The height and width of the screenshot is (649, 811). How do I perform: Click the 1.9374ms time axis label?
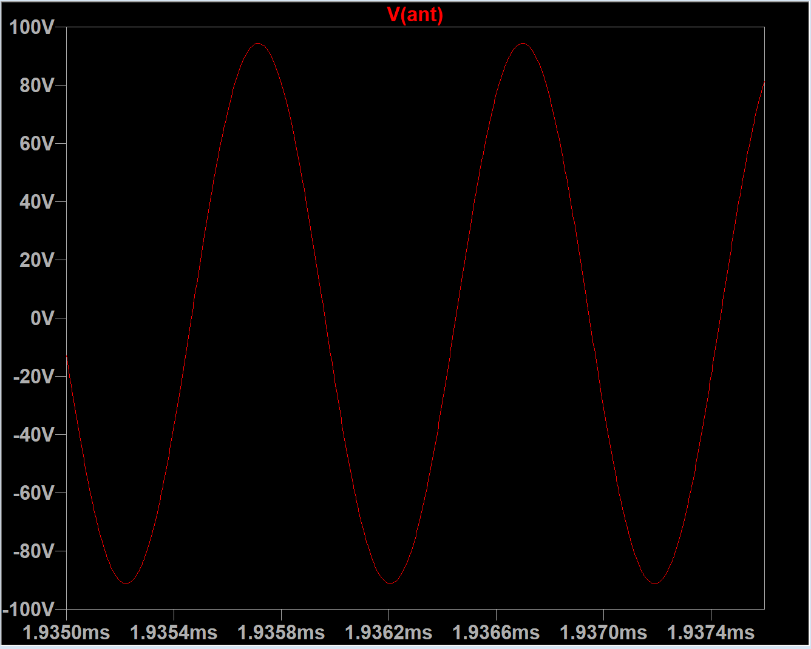[711, 633]
